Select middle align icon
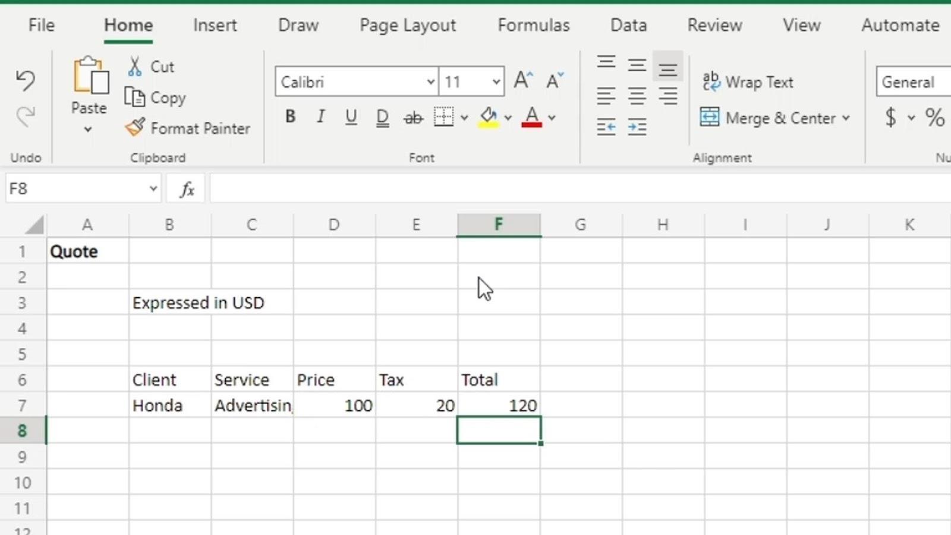 [x=637, y=65]
